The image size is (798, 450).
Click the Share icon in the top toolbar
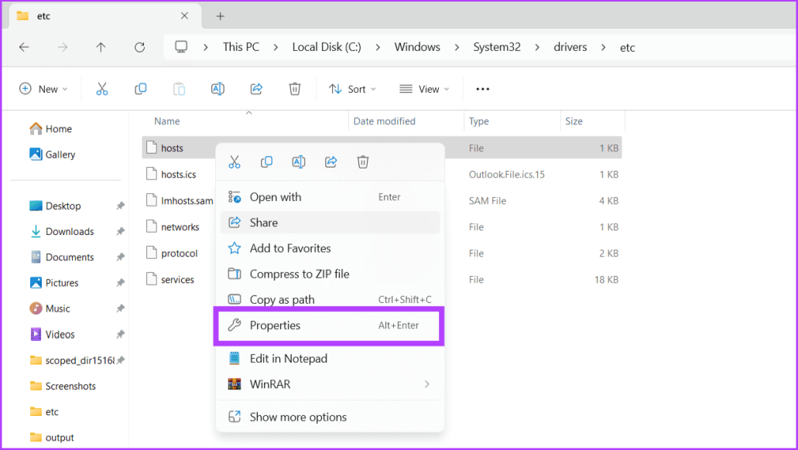256,89
